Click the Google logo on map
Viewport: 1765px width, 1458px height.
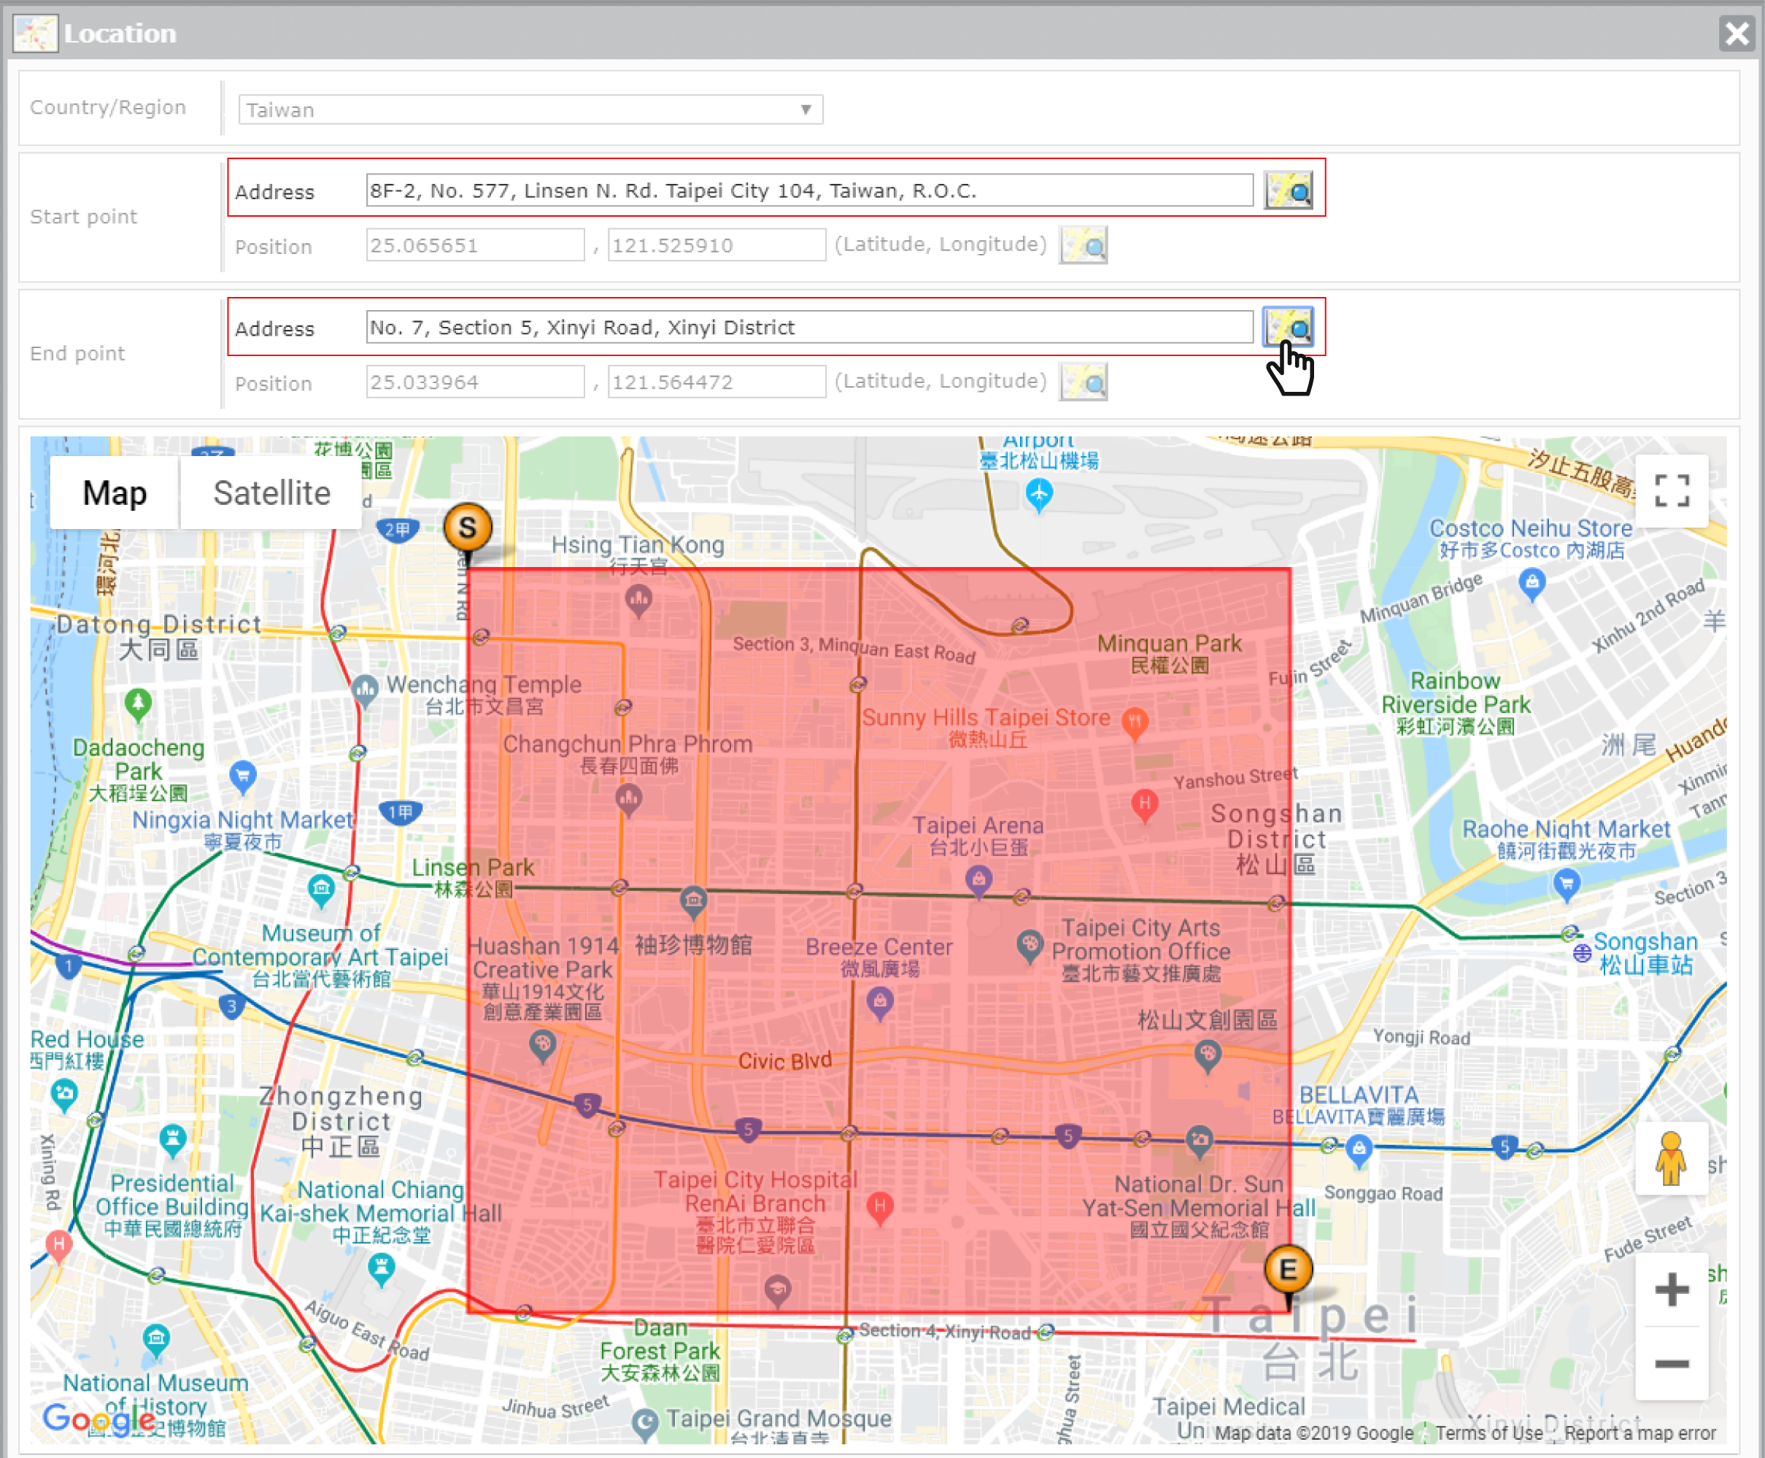(x=99, y=1419)
